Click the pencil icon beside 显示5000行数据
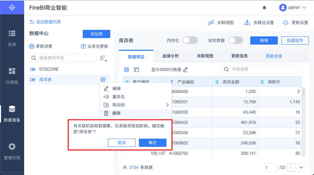This screenshot has height=175, width=314. [x=185, y=70]
